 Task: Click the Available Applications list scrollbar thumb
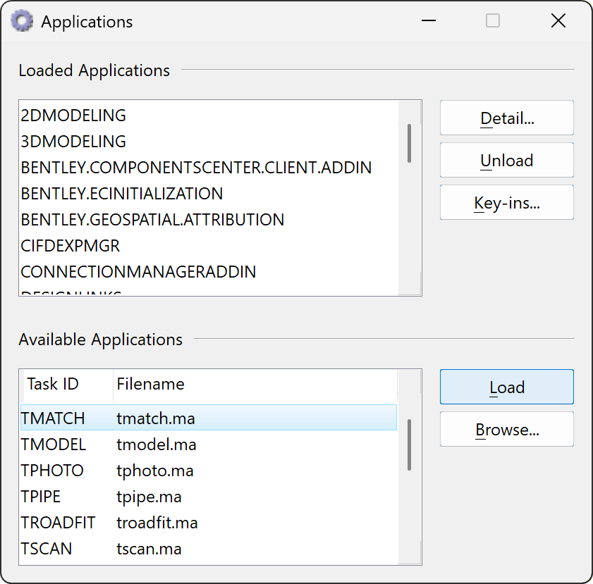pyautogui.click(x=409, y=445)
